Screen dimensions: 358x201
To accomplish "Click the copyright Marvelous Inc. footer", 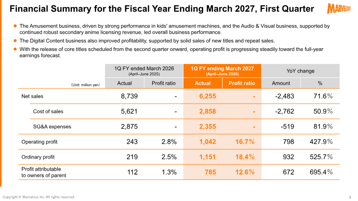I will [x=38, y=197].
